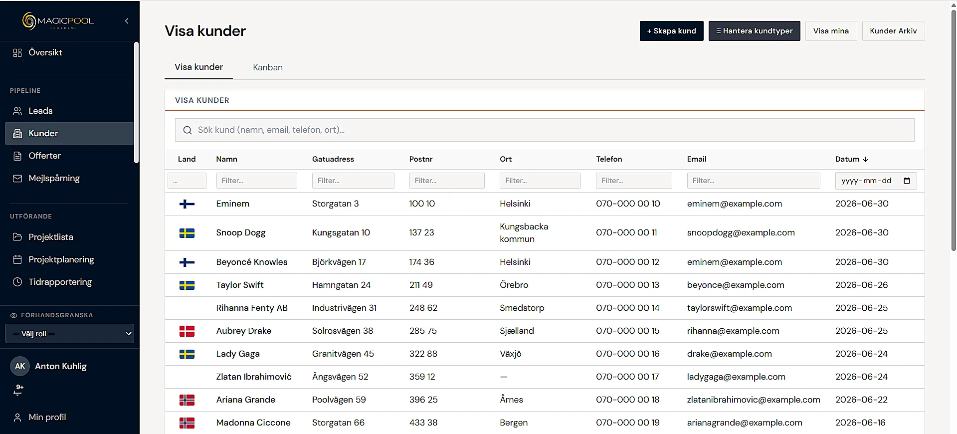Collapse the sidebar with the chevron arrow
This screenshot has height=434, width=957.
[x=127, y=21]
